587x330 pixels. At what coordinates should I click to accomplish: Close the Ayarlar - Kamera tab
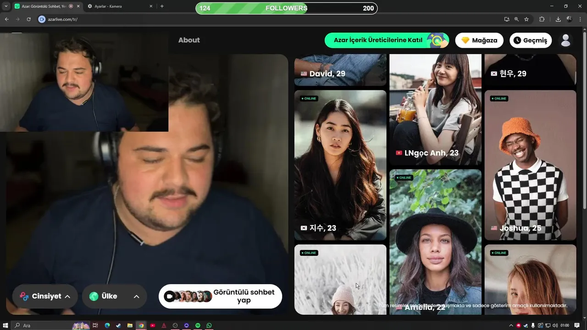pyautogui.click(x=151, y=6)
